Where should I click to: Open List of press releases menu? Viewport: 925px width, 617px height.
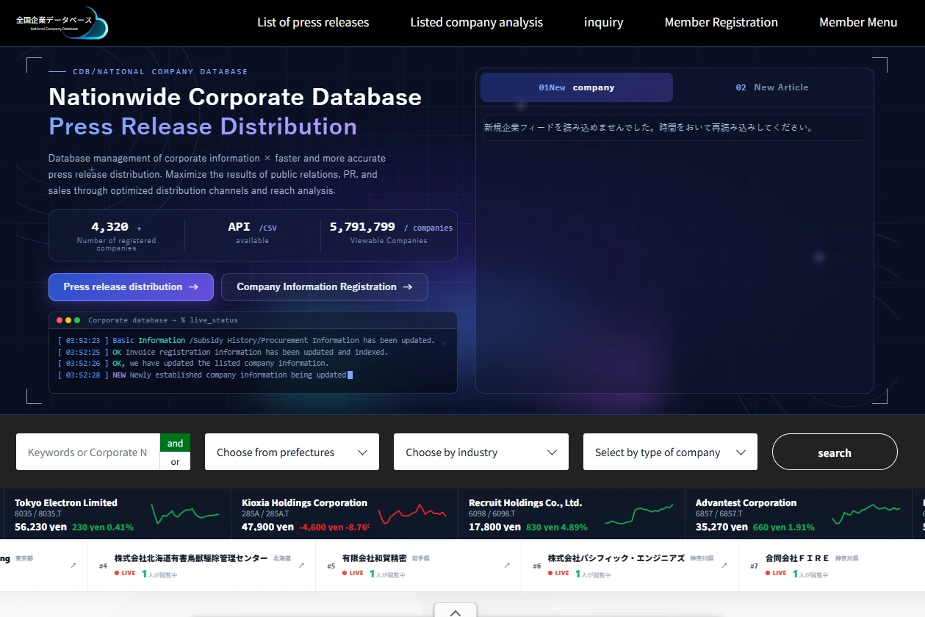pyautogui.click(x=313, y=22)
